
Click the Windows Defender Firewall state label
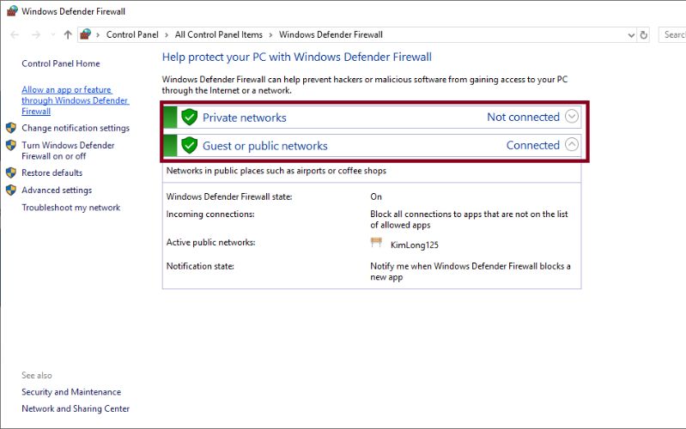tap(229, 196)
